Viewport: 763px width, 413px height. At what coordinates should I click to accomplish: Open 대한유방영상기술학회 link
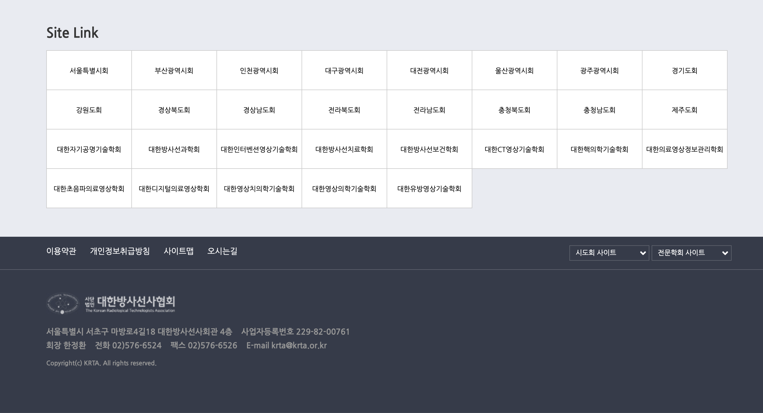click(429, 189)
